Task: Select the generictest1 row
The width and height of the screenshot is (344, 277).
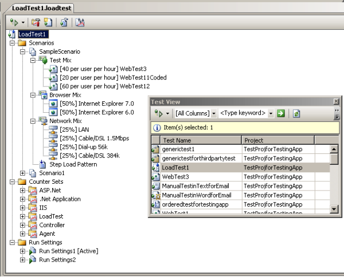Action: pyautogui.click(x=240, y=149)
